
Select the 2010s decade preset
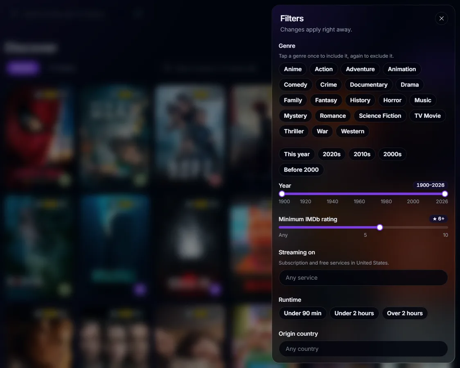coord(362,154)
